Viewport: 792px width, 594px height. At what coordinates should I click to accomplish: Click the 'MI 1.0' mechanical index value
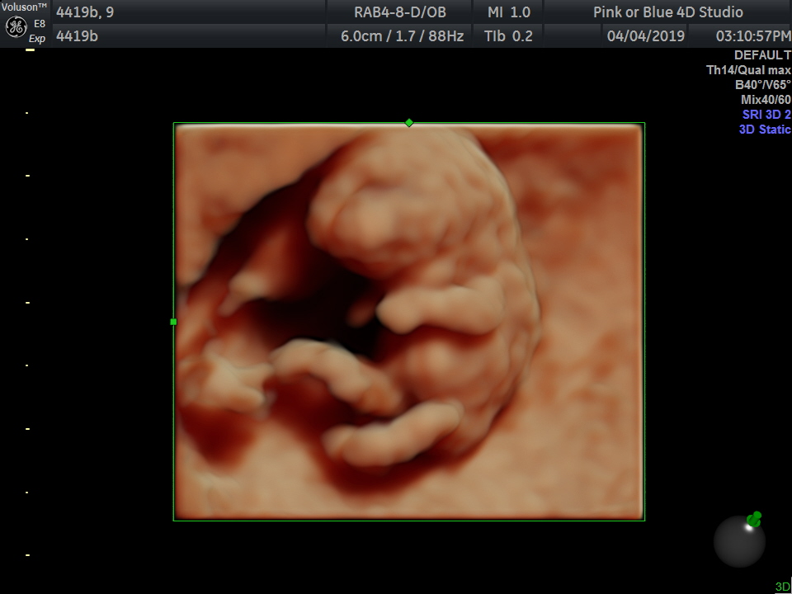click(509, 12)
